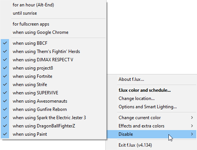Open Options and Smart Lighting...

pos(151,107)
